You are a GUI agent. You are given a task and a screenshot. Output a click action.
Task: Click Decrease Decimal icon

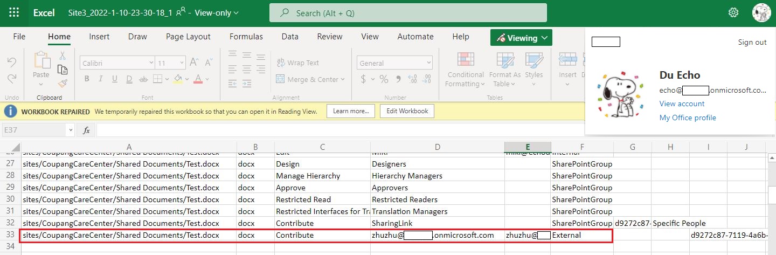tap(426, 79)
